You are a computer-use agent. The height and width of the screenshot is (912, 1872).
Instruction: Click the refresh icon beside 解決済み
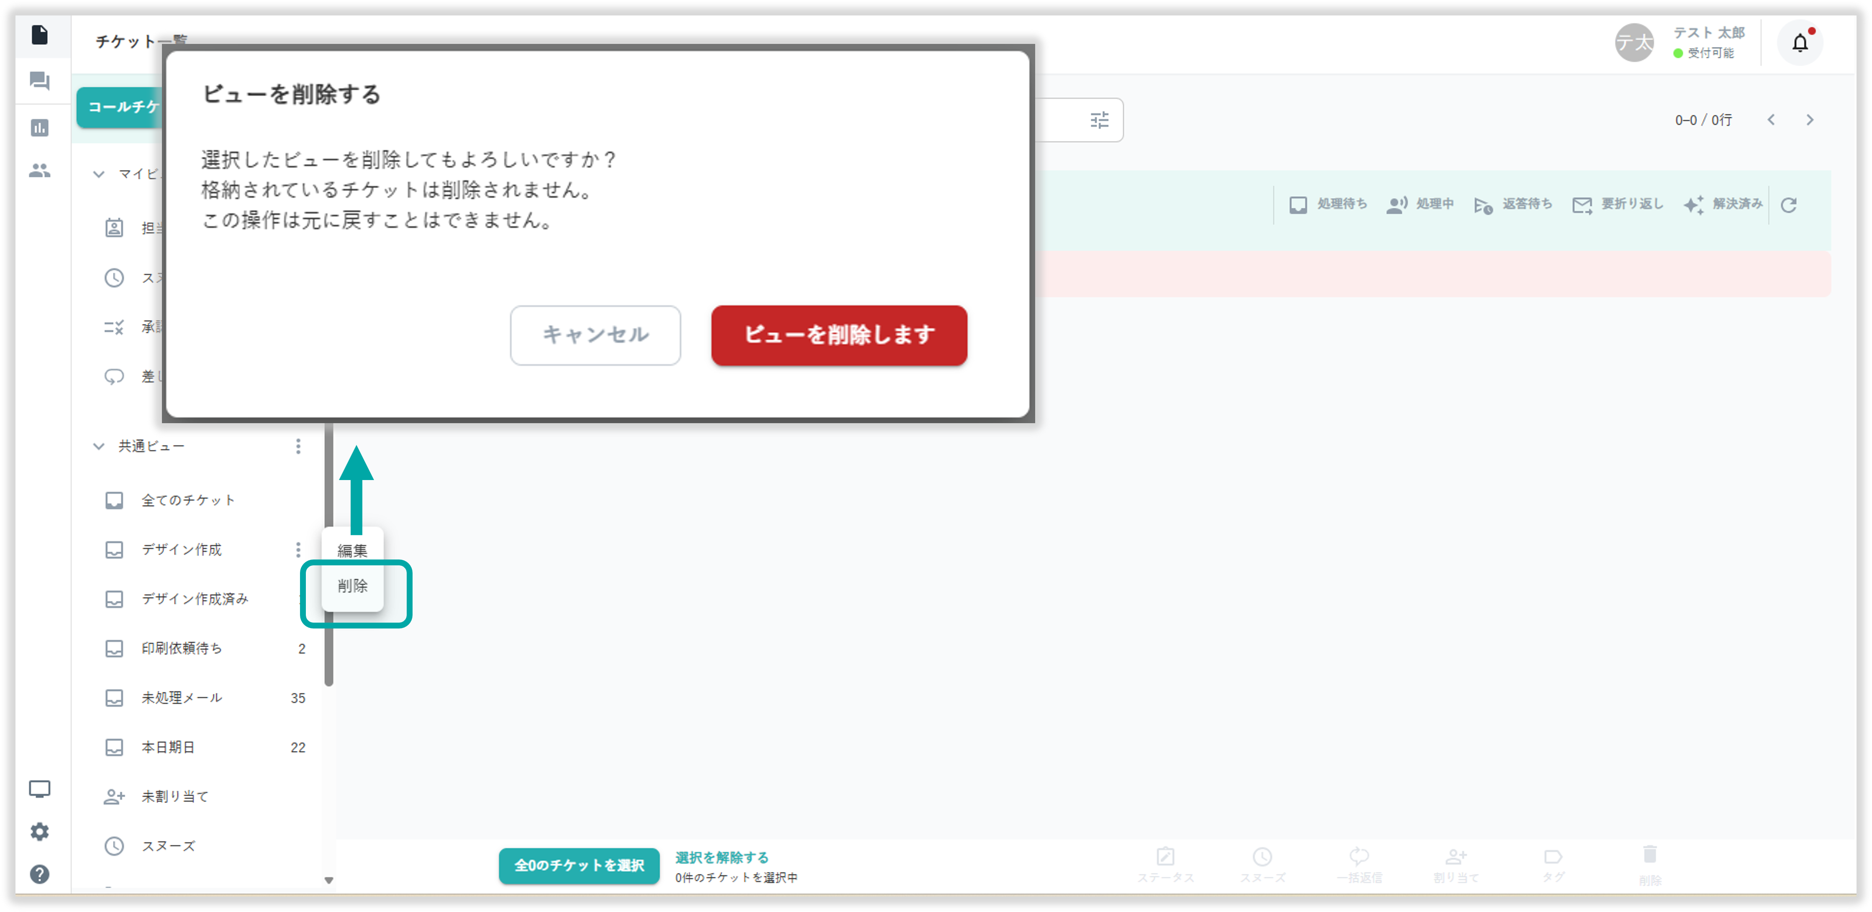coord(1788,205)
